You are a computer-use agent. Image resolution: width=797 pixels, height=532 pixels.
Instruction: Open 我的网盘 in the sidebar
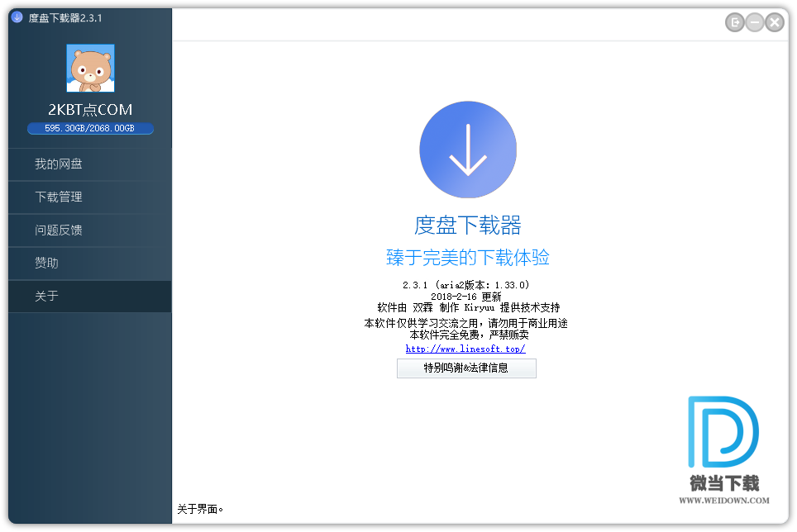tap(59, 164)
